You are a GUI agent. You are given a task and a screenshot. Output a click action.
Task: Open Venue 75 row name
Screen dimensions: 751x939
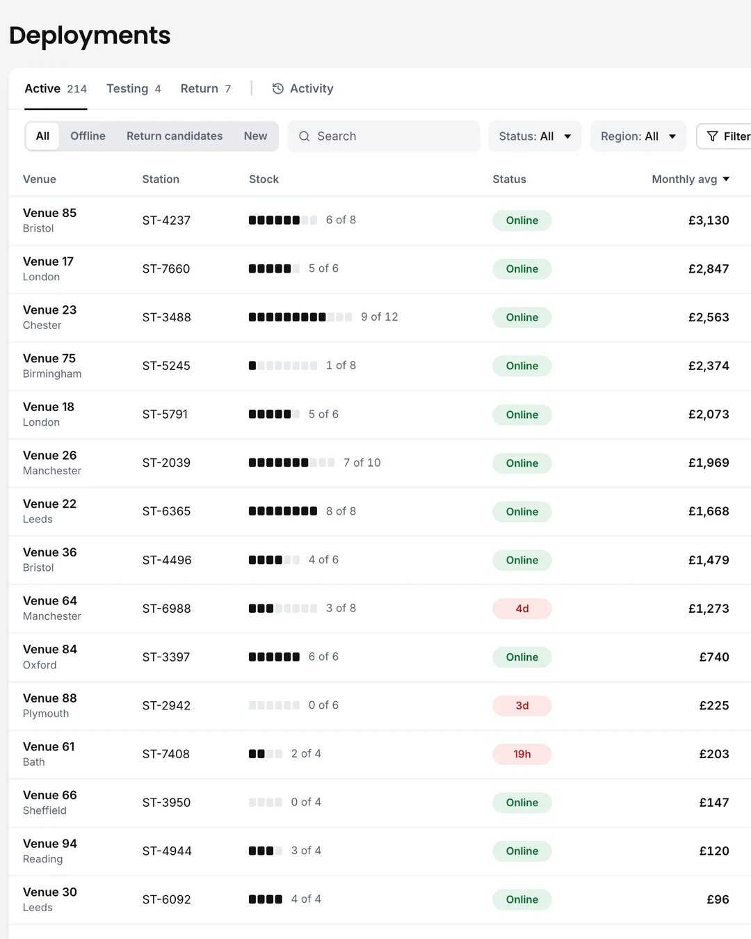click(x=49, y=358)
